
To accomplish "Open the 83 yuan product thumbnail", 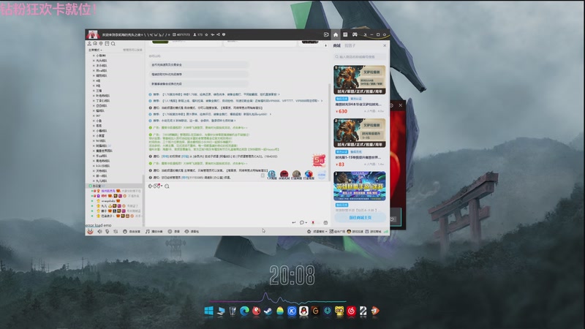I will (x=360, y=133).
